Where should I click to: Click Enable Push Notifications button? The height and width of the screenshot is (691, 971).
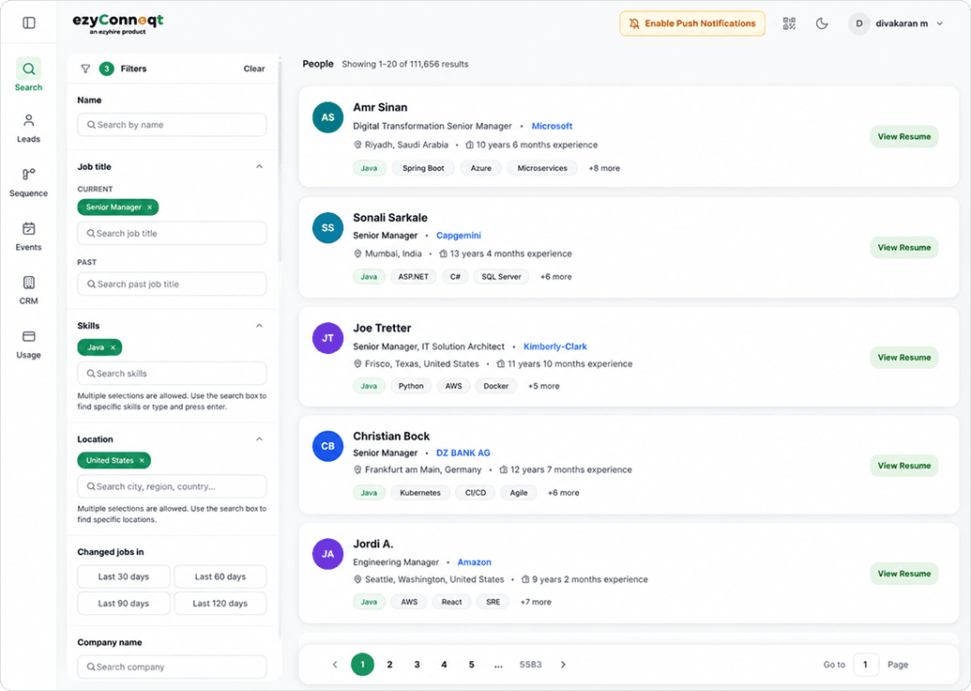(x=692, y=23)
